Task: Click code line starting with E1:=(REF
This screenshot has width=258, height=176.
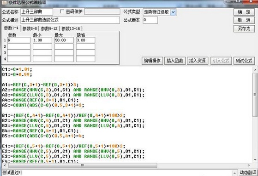Action: [x=64, y=146]
